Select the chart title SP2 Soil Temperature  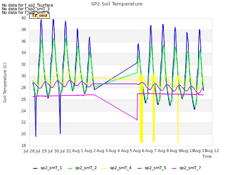(117, 4)
